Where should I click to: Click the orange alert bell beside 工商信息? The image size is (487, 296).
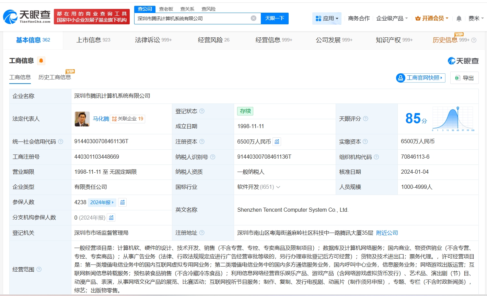(41, 61)
